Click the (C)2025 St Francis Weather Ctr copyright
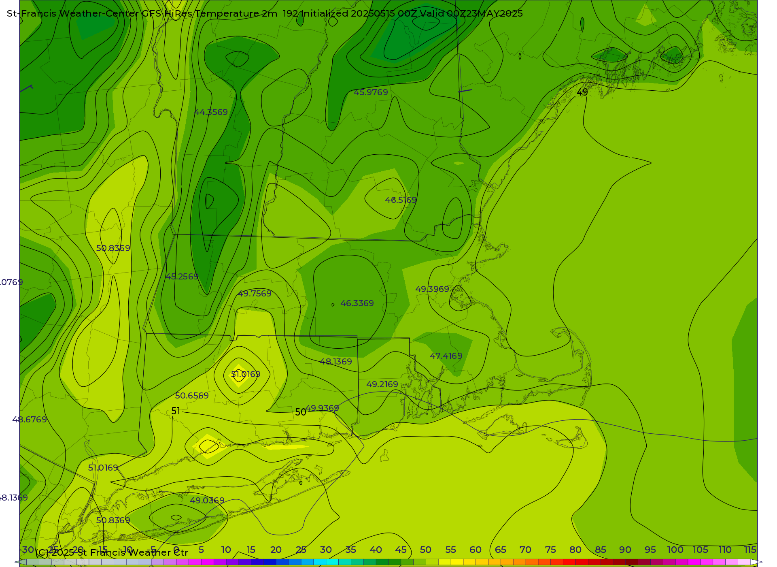This screenshot has height=567, width=777. pyautogui.click(x=112, y=552)
